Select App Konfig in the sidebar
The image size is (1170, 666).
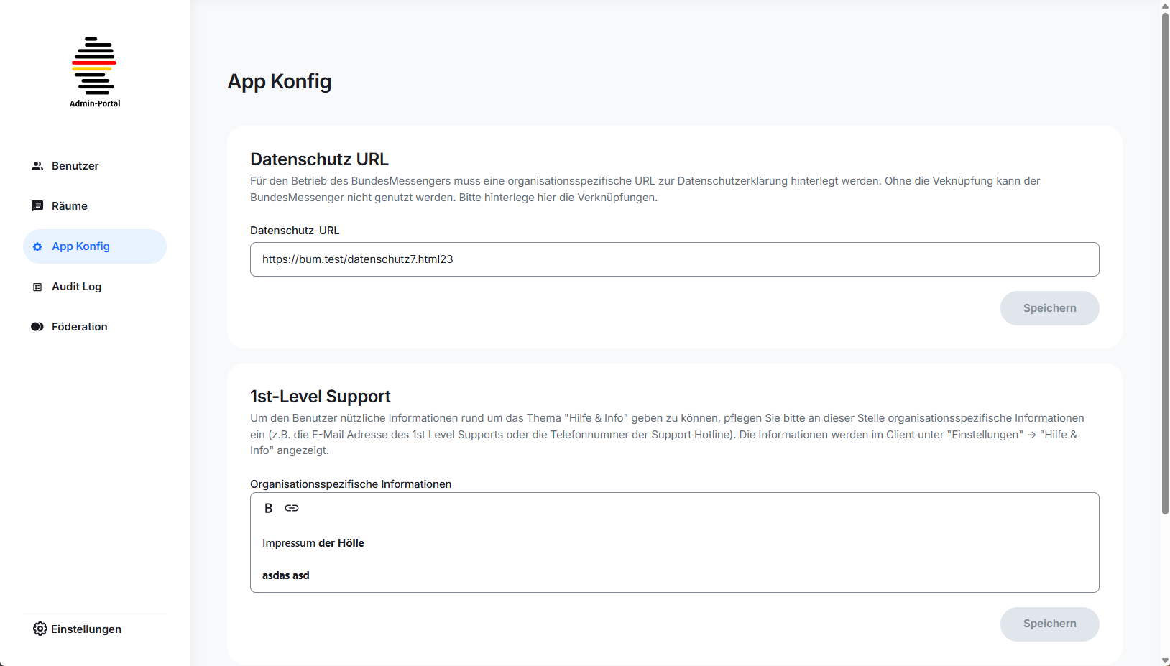coord(95,246)
